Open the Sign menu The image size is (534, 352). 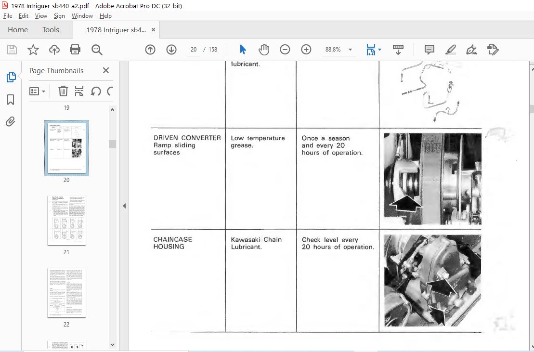click(x=59, y=16)
